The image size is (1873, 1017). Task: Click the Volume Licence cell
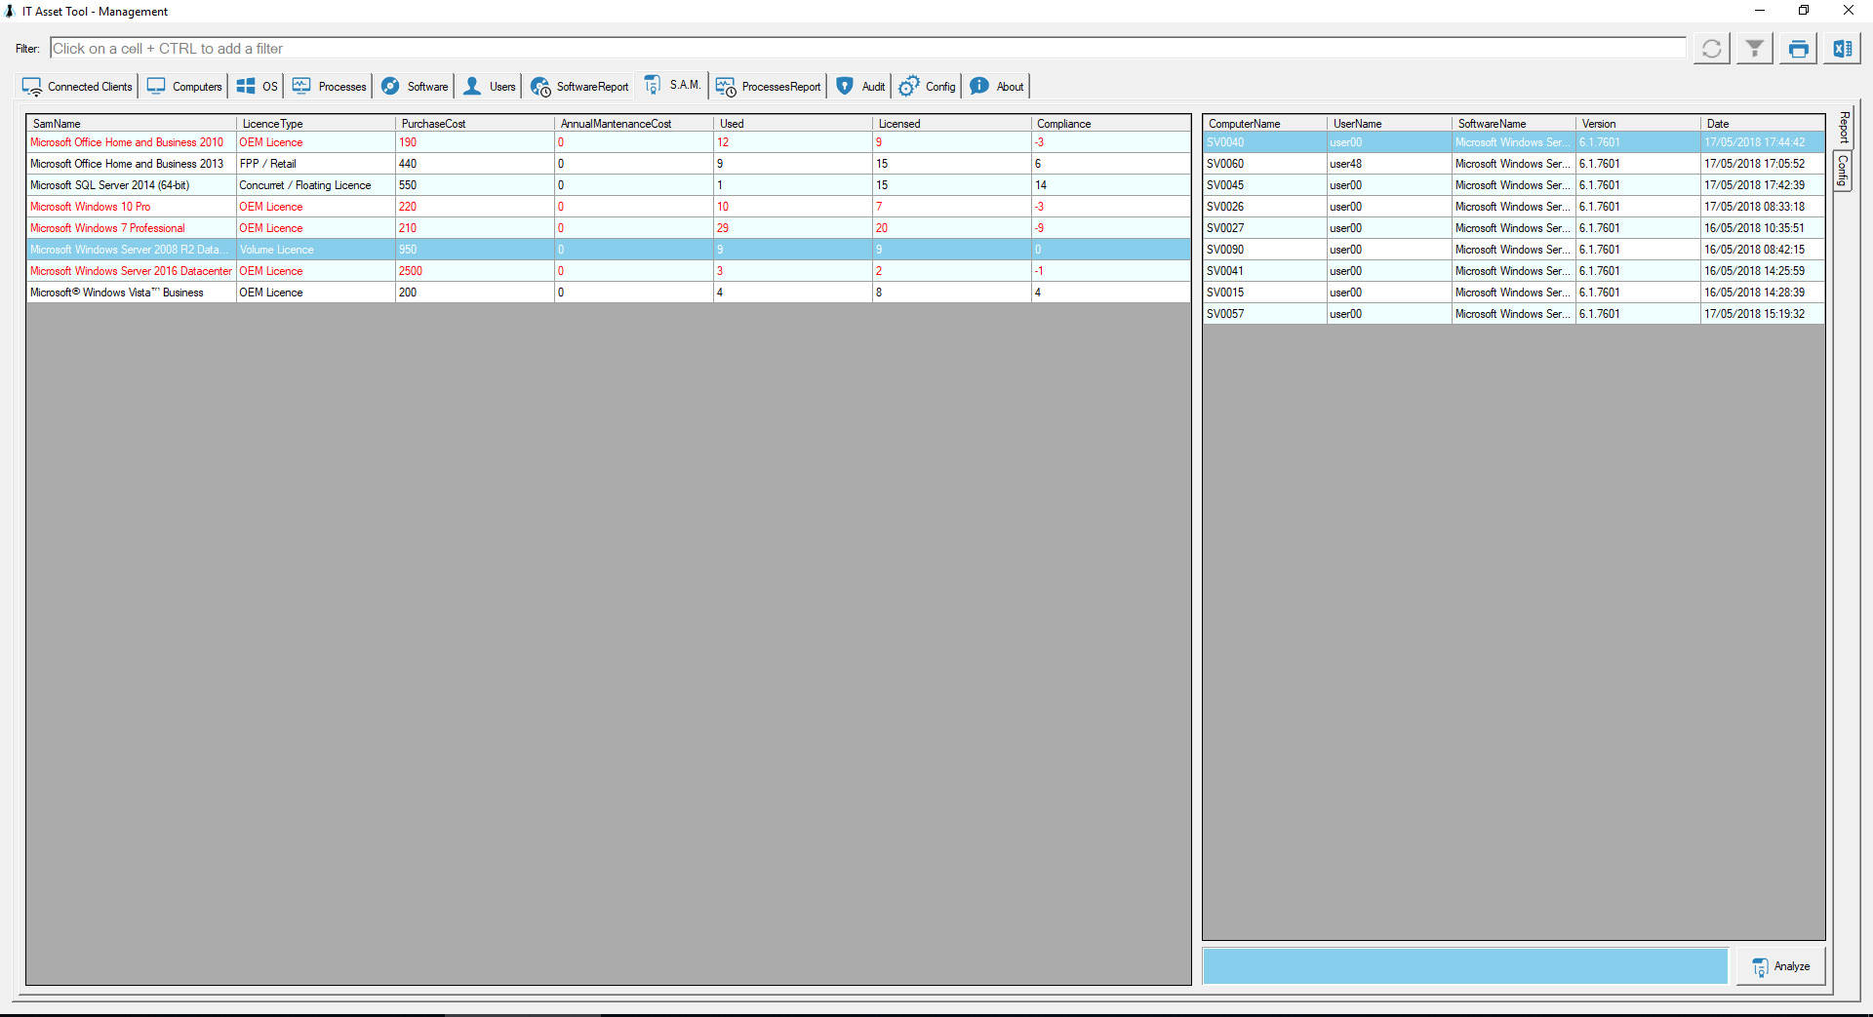(316, 250)
